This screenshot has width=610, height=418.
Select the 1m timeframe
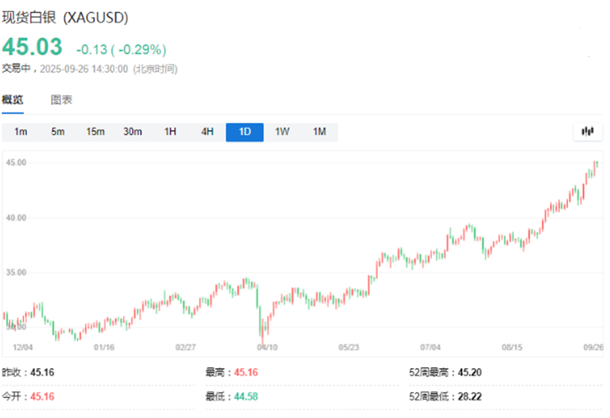tap(20, 132)
